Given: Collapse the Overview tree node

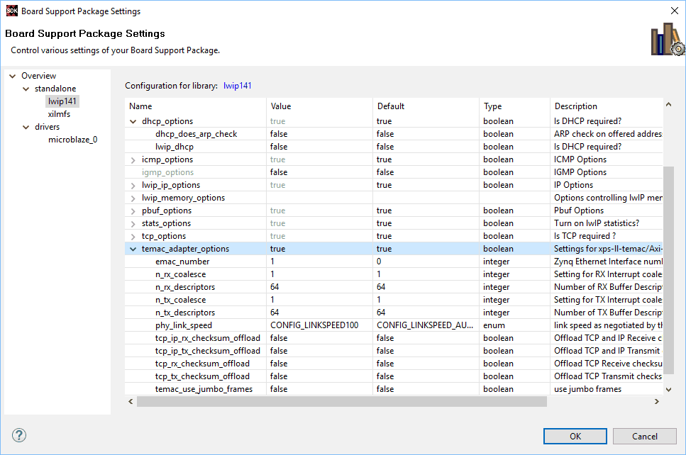Looking at the screenshot, I should (x=12, y=76).
